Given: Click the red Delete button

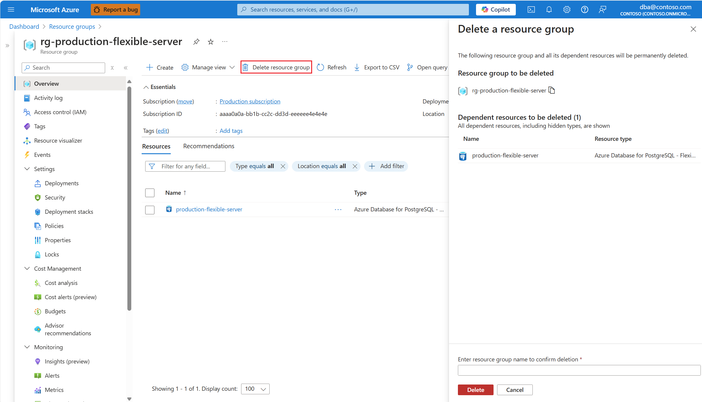Looking at the screenshot, I should coord(475,390).
